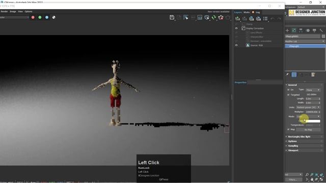Open the Motion command panel
The image size is (326, 183).
pyautogui.click(x=308, y=30)
